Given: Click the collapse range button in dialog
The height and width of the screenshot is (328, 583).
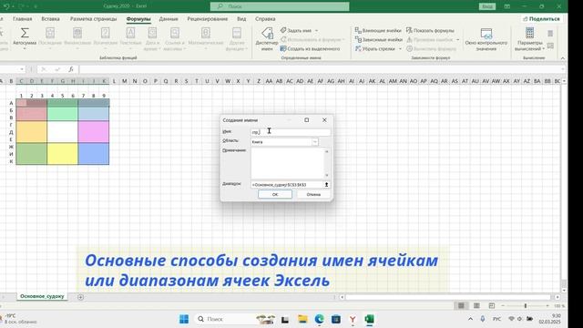Looking at the screenshot, I should pos(326,184).
